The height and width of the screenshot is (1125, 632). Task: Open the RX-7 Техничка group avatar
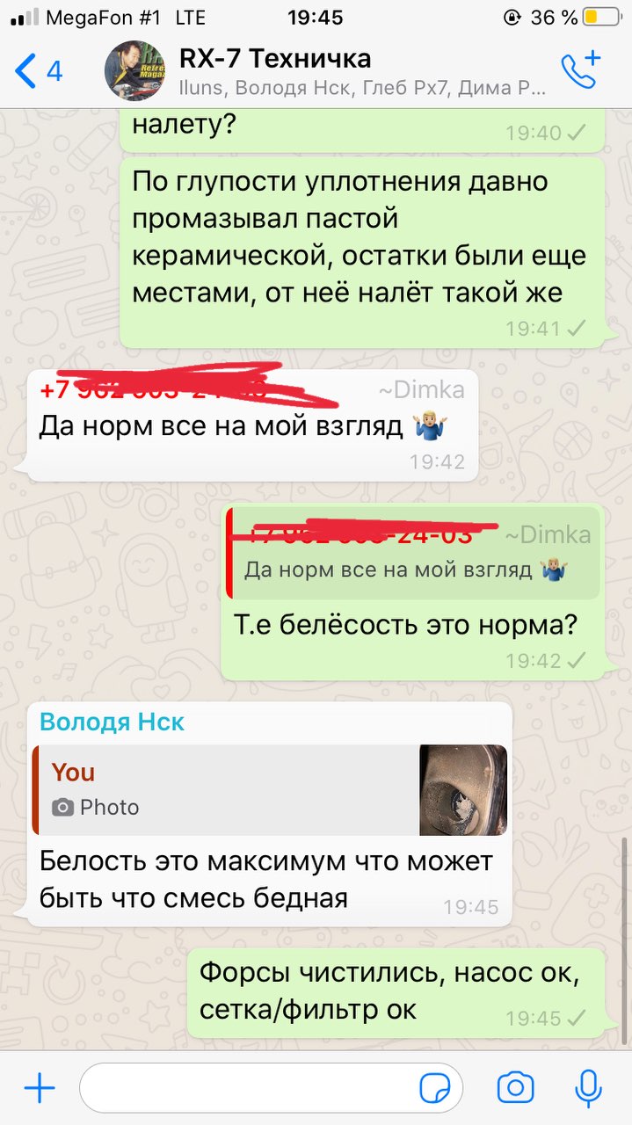[134, 71]
